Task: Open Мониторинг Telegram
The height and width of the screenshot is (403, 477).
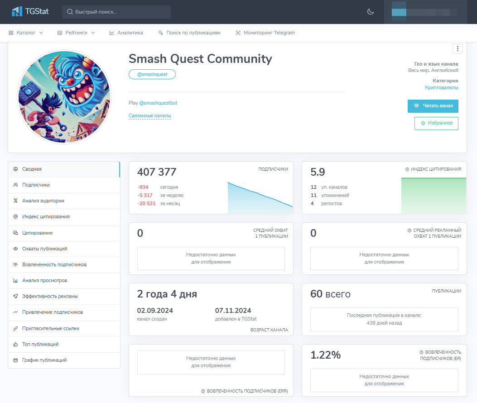Action: pyautogui.click(x=265, y=33)
